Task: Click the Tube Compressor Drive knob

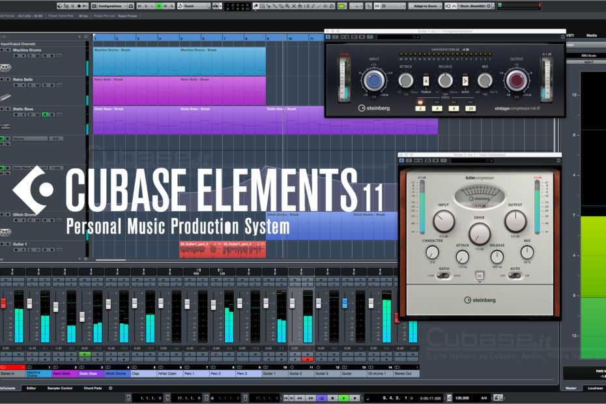Action: [479, 233]
